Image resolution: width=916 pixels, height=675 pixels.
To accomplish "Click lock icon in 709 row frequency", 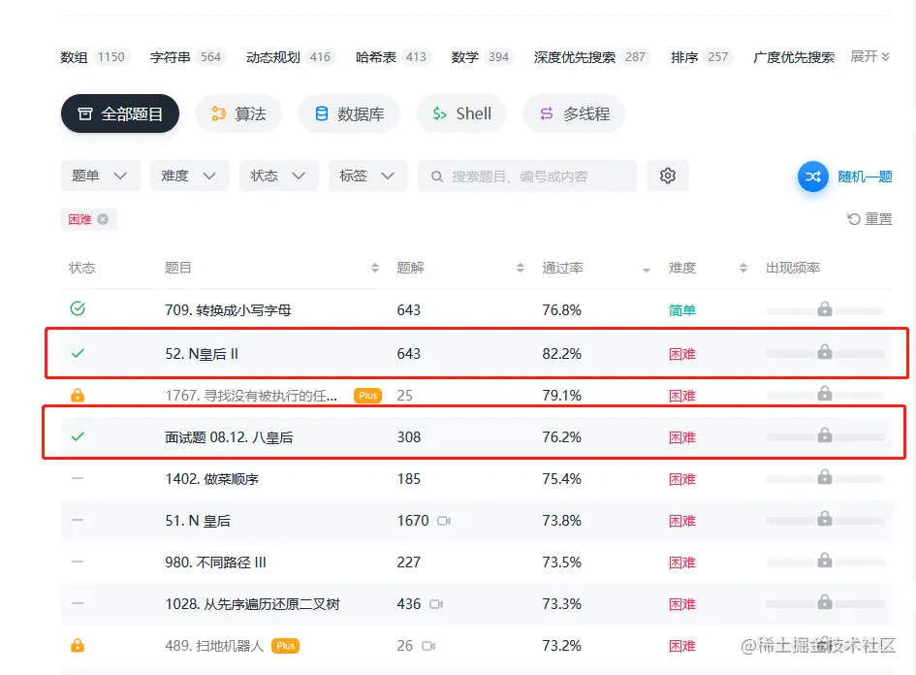I will [824, 308].
